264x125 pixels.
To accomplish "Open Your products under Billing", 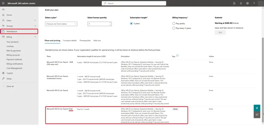I will pyautogui.click(x=12, y=42).
